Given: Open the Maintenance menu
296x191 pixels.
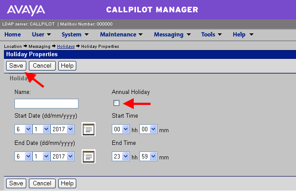Looking at the screenshot, I should pos(121,34).
